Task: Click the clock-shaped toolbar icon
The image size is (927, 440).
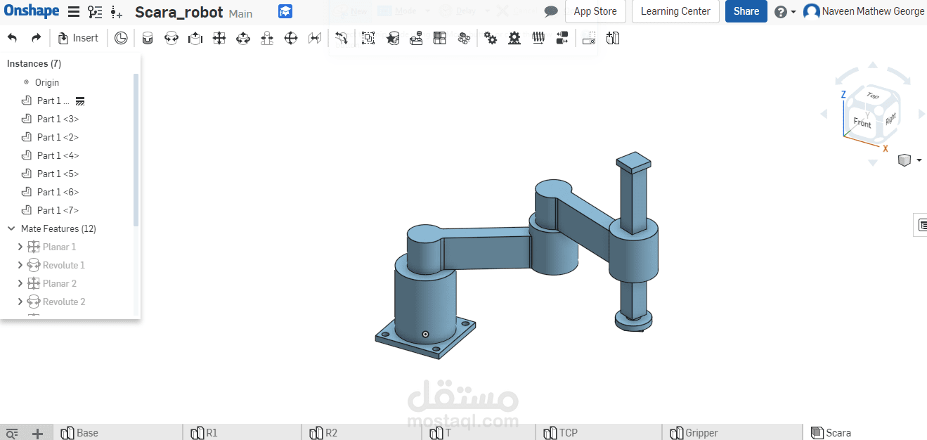Action: click(x=121, y=38)
